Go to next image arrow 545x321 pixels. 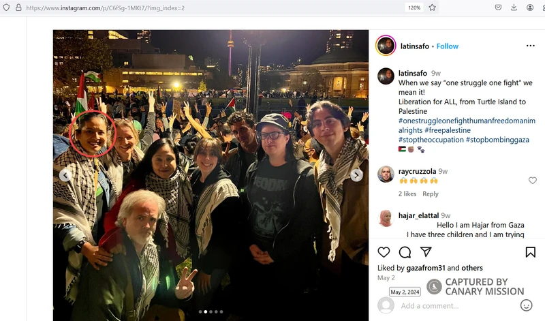coord(356,175)
